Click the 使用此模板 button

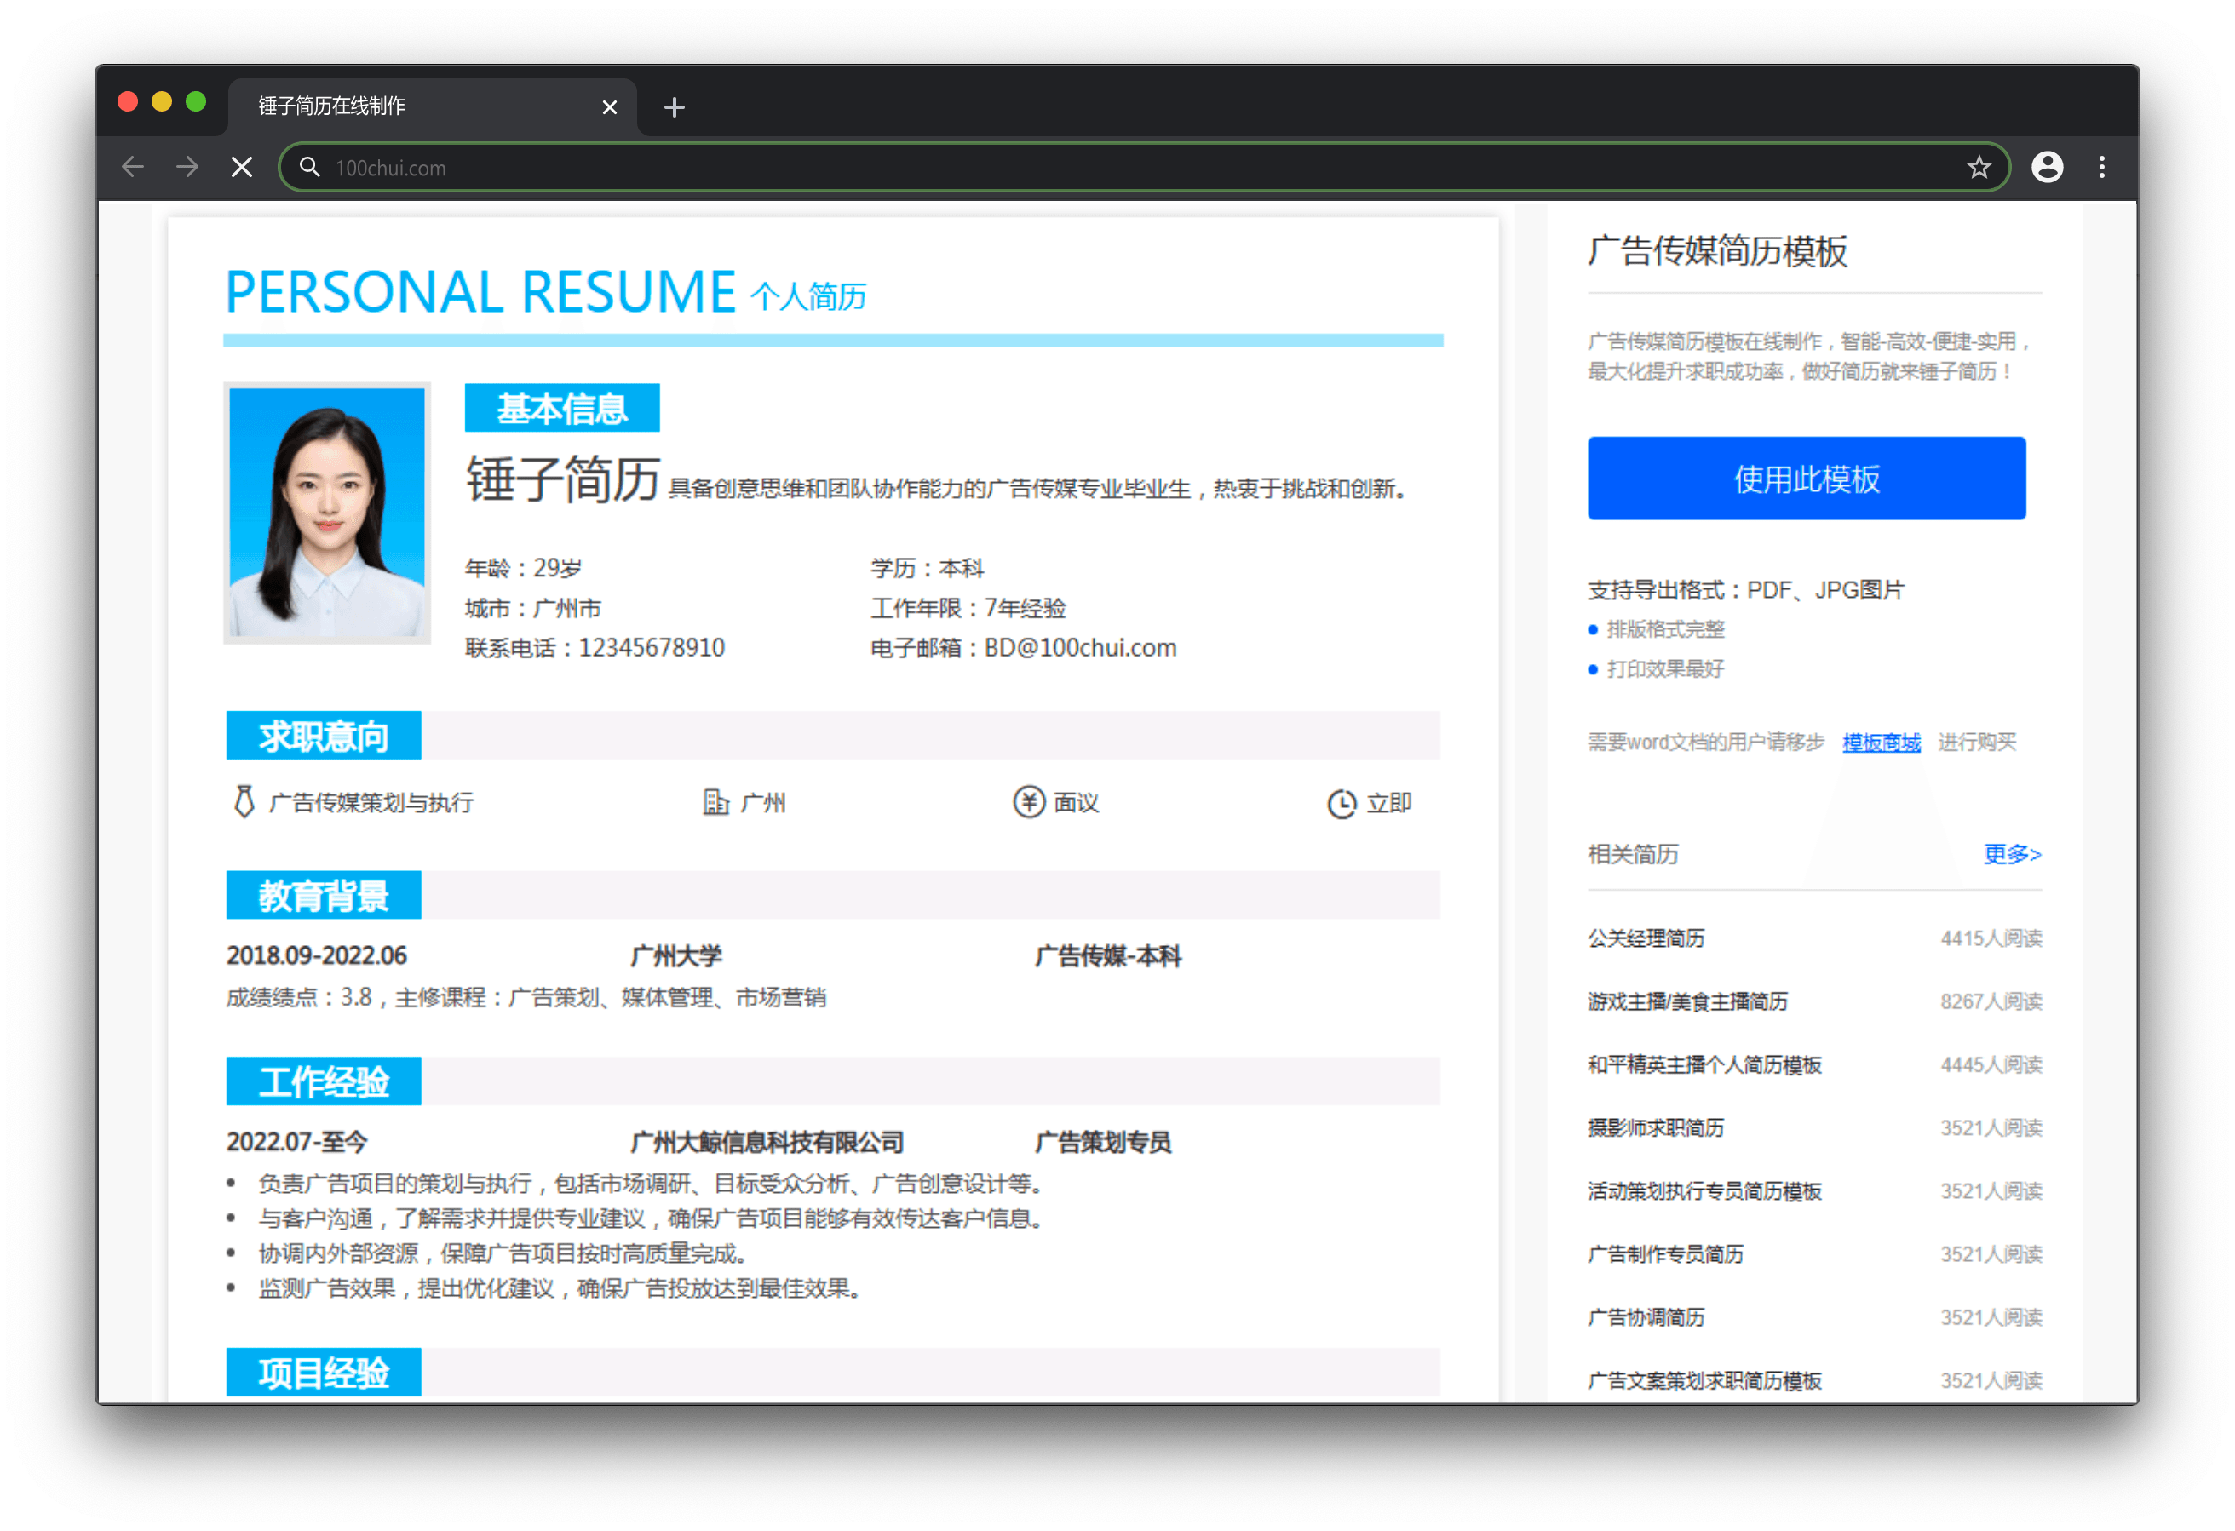(x=1806, y=478)
